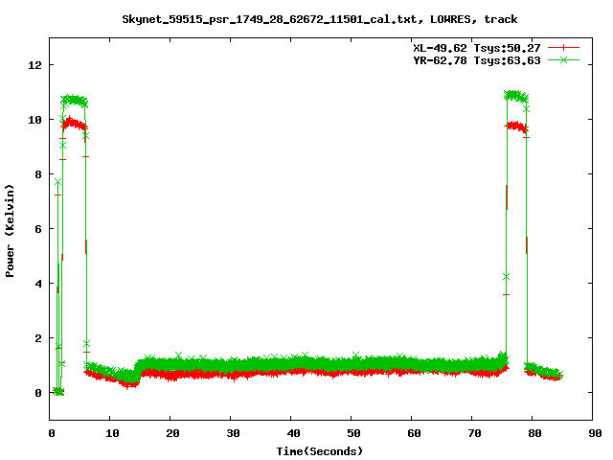Click the x-axis tick label 20
613x460 pixels.
pos(172,433)
